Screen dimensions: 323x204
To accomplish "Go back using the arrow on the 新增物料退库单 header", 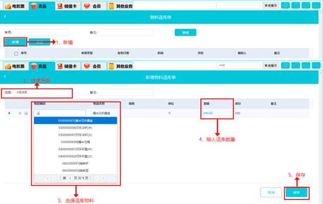I will [x=5, y=76].
